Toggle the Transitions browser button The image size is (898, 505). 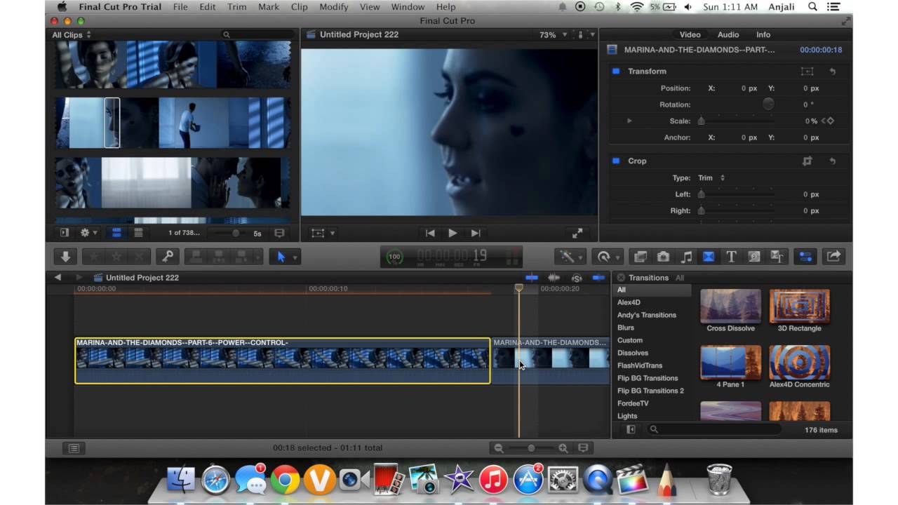click(709, 257)
